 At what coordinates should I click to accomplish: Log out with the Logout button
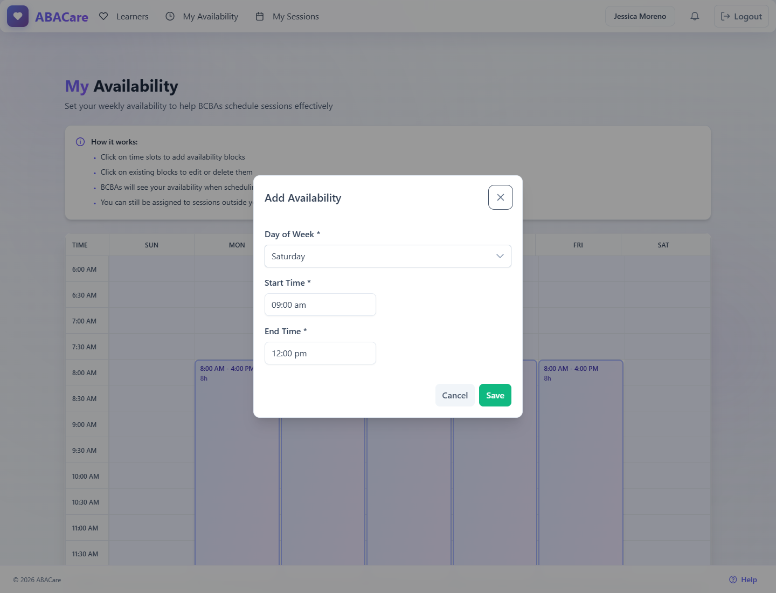click(x=742, y=16)
